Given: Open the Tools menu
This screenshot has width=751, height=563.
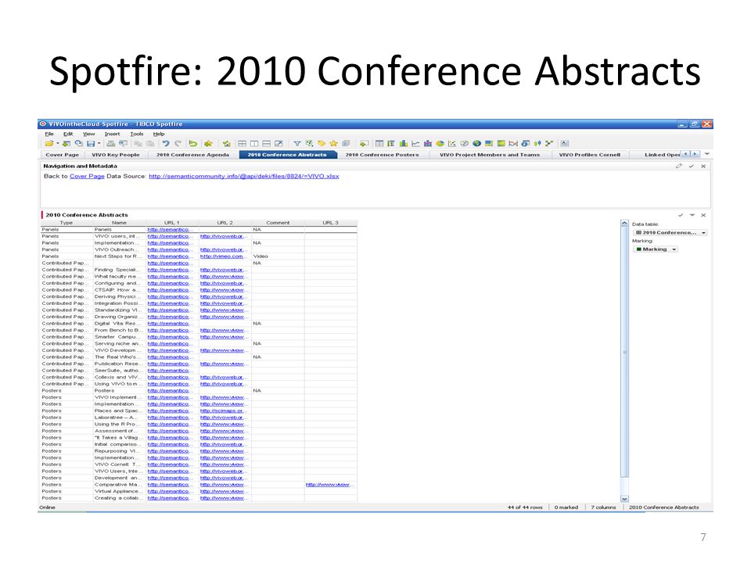Looking at the screenshot, I should click(136, 134).
